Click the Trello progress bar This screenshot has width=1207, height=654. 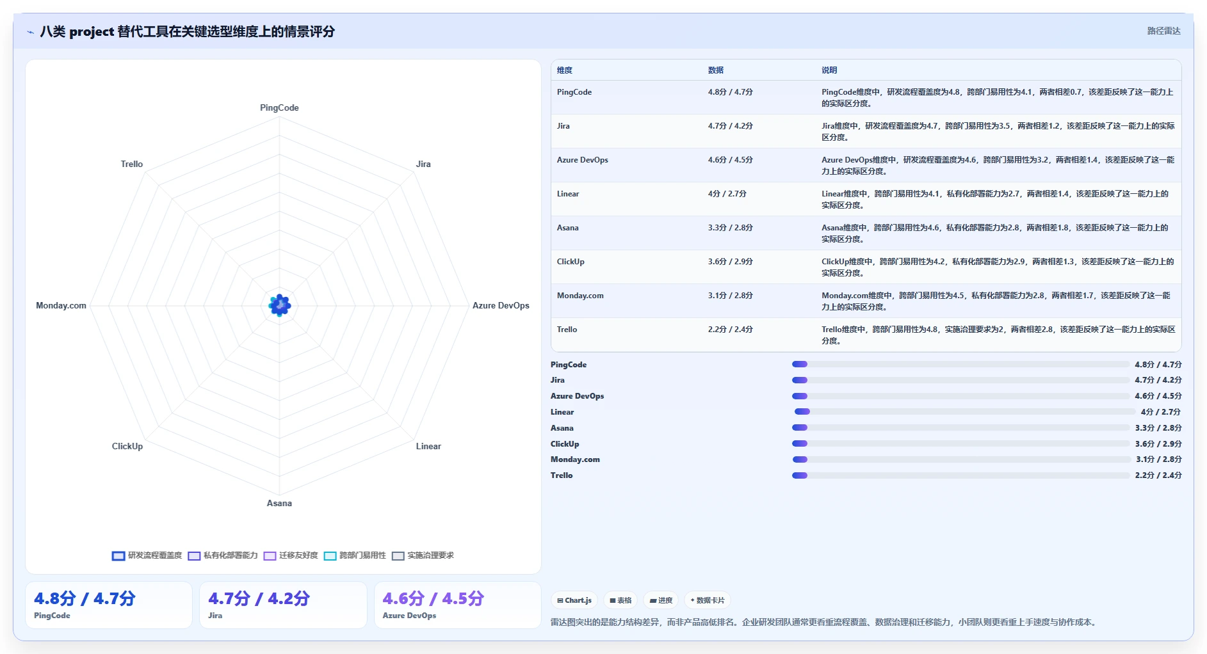tap(960, 475)
